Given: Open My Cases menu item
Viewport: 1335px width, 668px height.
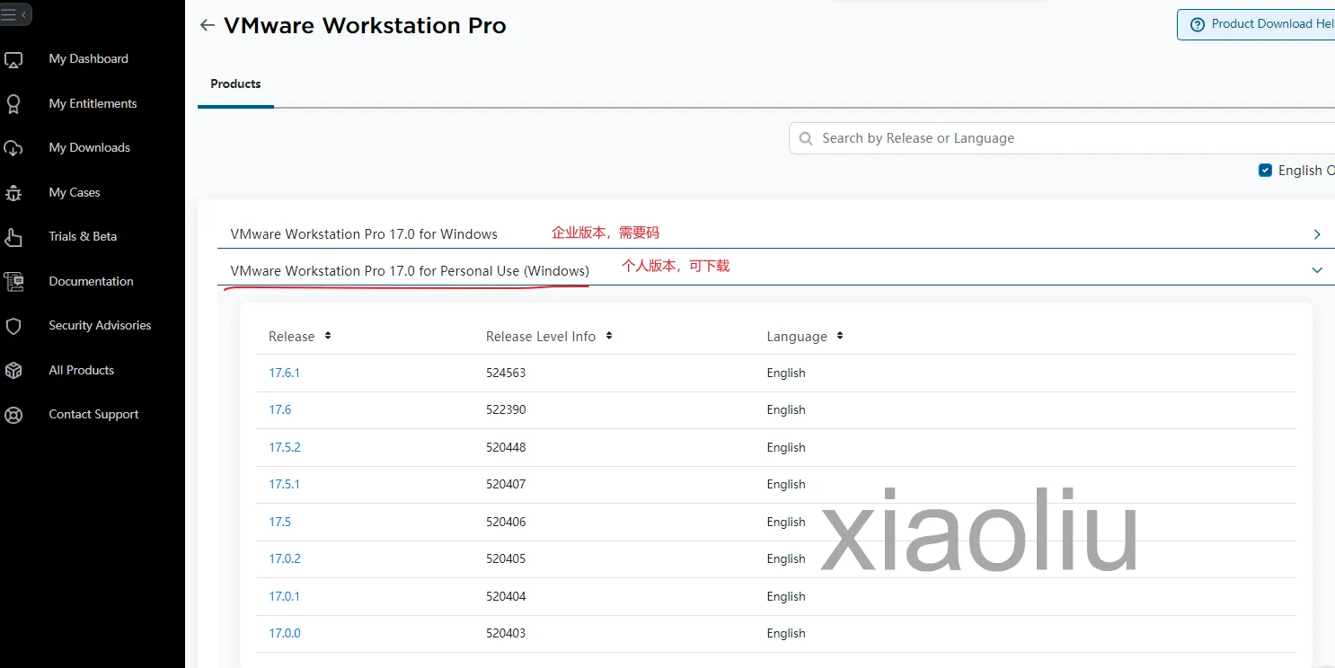Looking at the screenshot, I should pos(75,193).
